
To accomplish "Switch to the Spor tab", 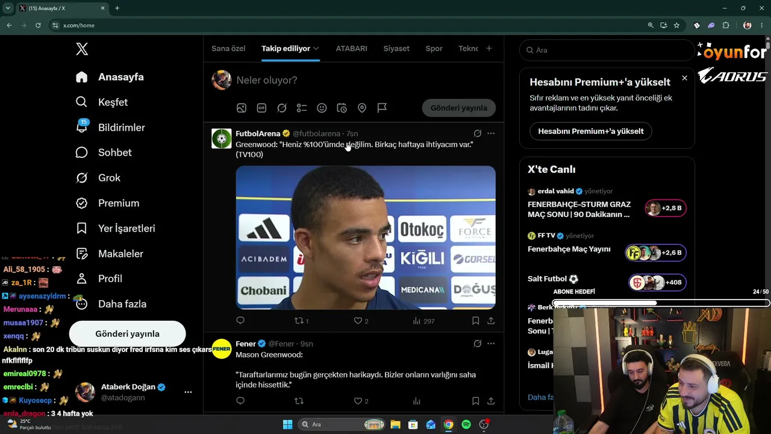I will tap(434, 48).
